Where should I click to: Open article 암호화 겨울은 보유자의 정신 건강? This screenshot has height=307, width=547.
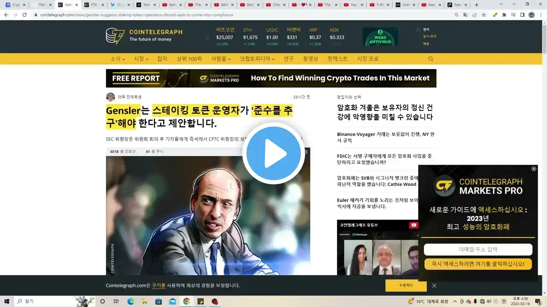(x=385, y=112)
